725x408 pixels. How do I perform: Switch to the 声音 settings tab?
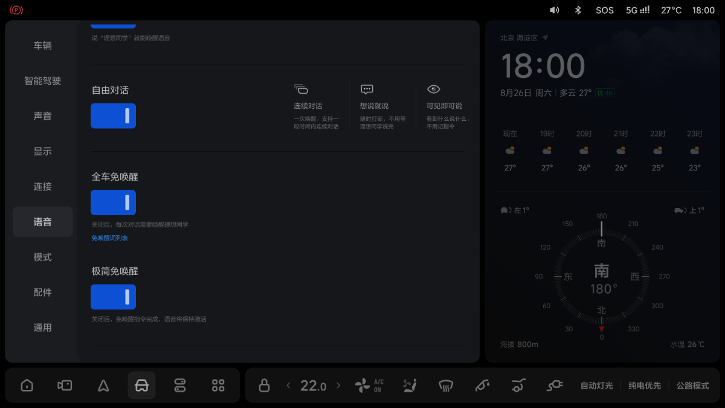[43, 115]
